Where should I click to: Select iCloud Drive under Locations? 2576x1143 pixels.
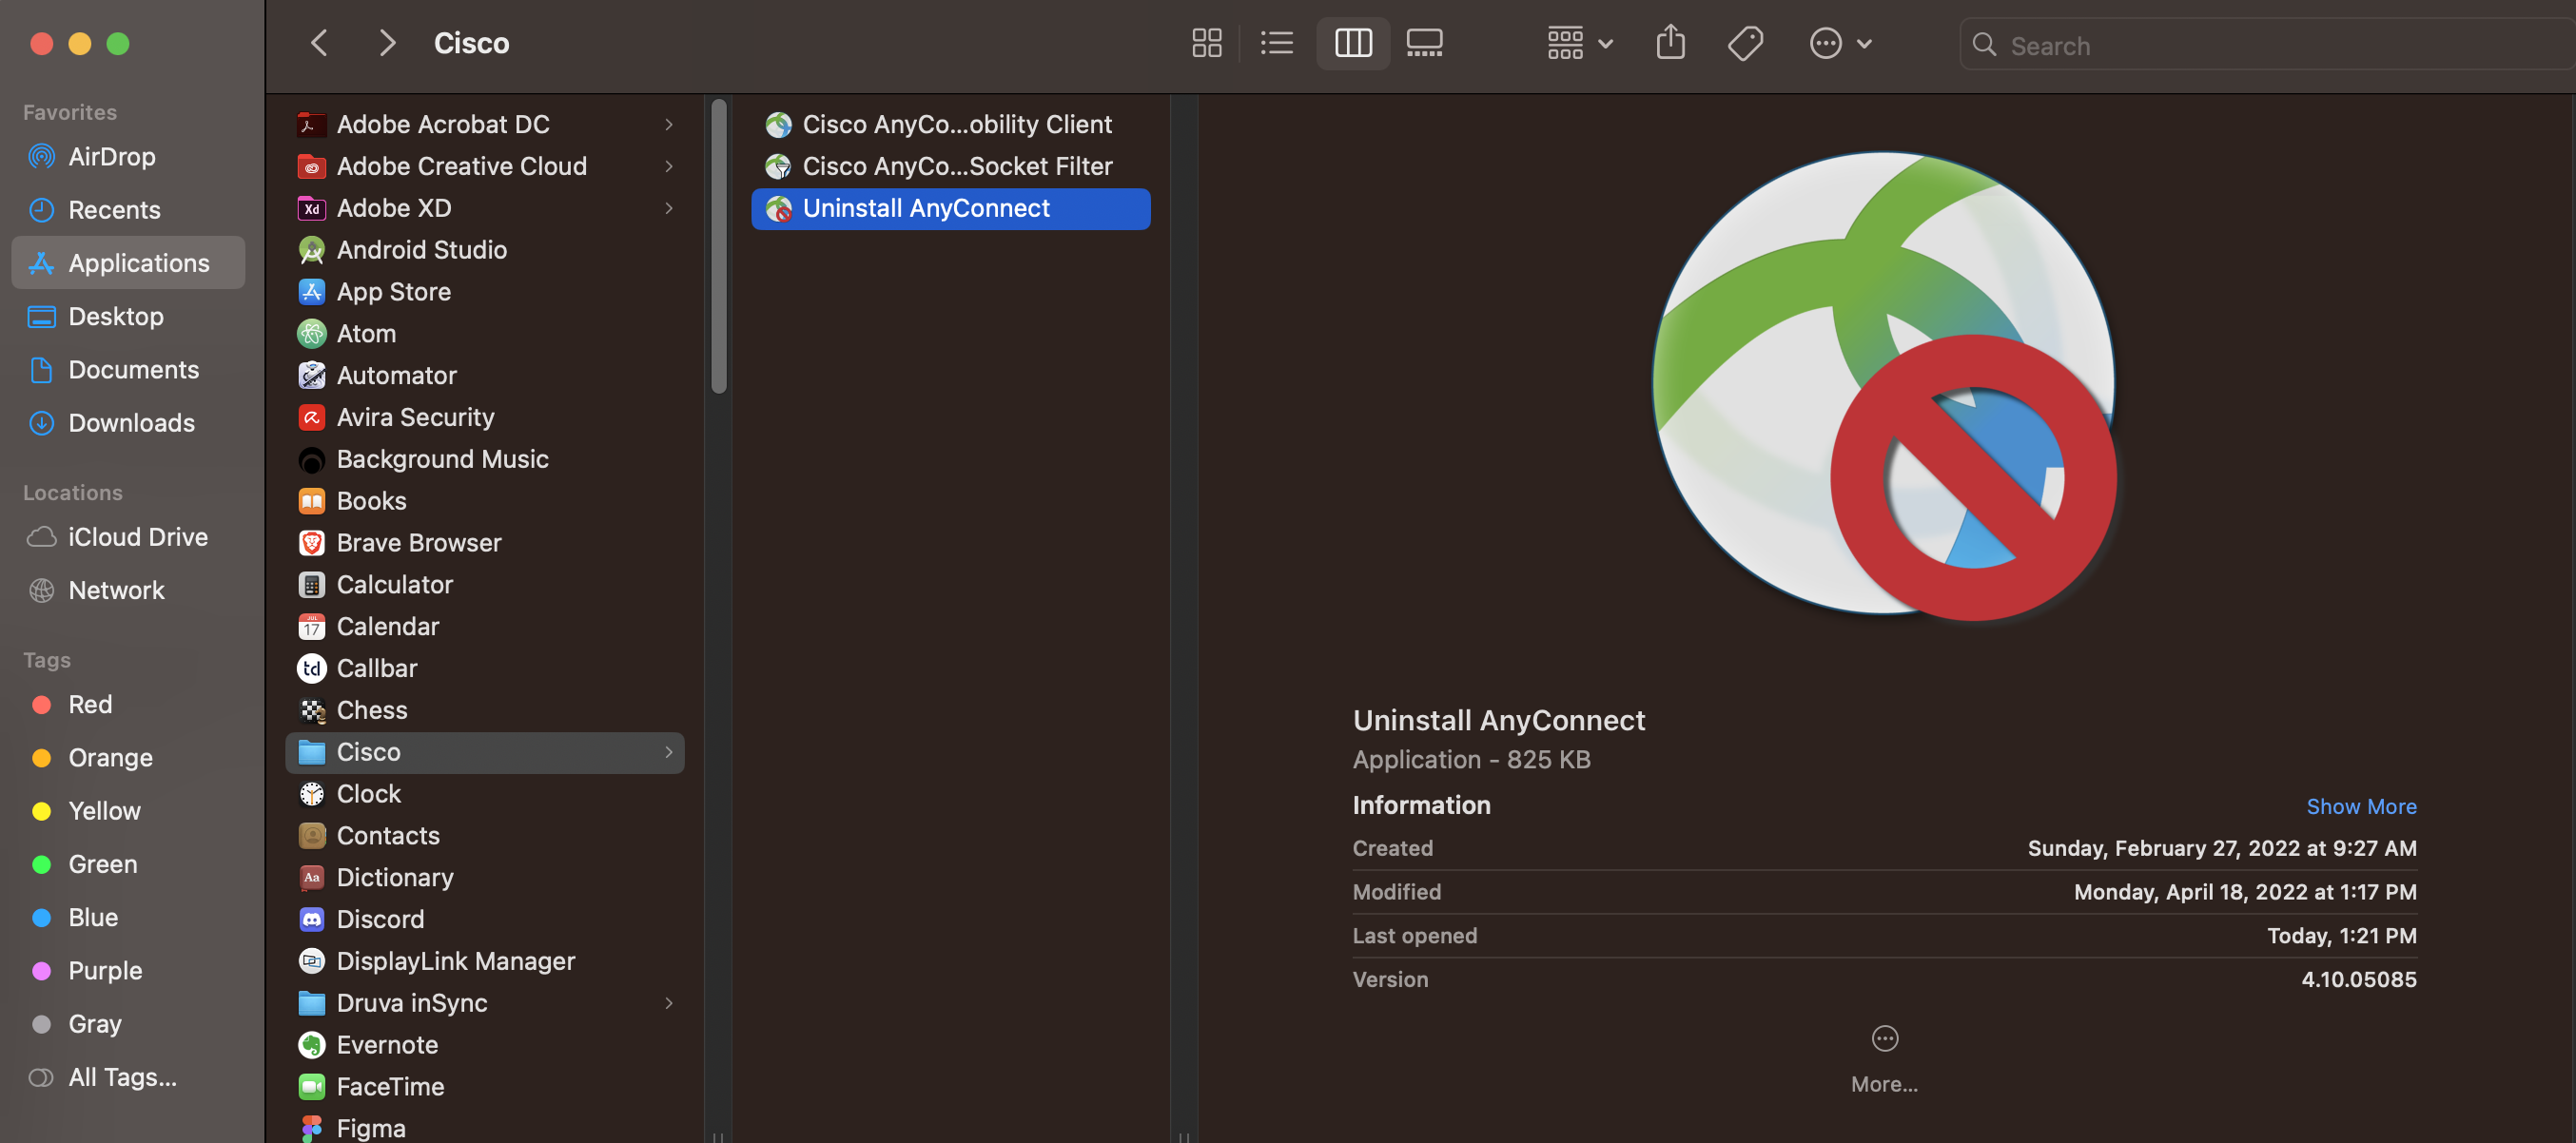tap(137, 536)
